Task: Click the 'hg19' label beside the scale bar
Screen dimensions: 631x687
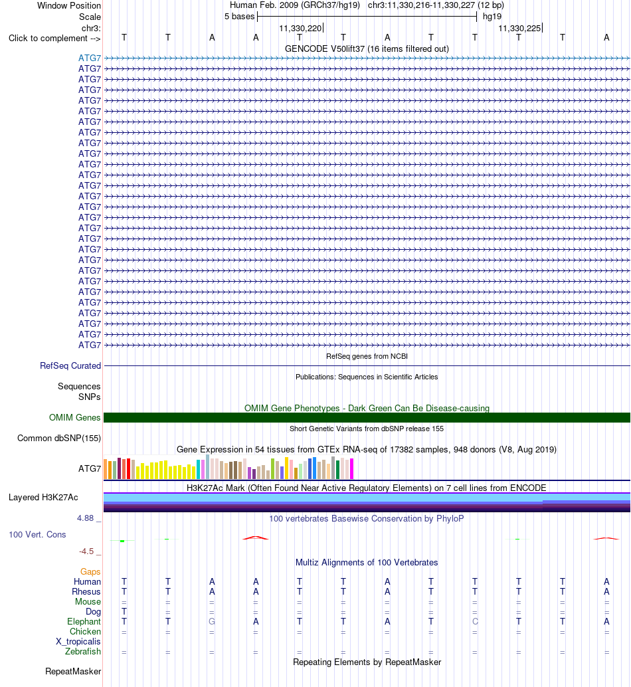Action: tap(492, 17)
